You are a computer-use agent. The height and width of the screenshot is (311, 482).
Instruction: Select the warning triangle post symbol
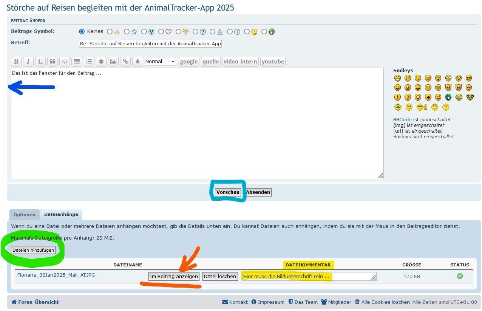click(x=213, y=32)
